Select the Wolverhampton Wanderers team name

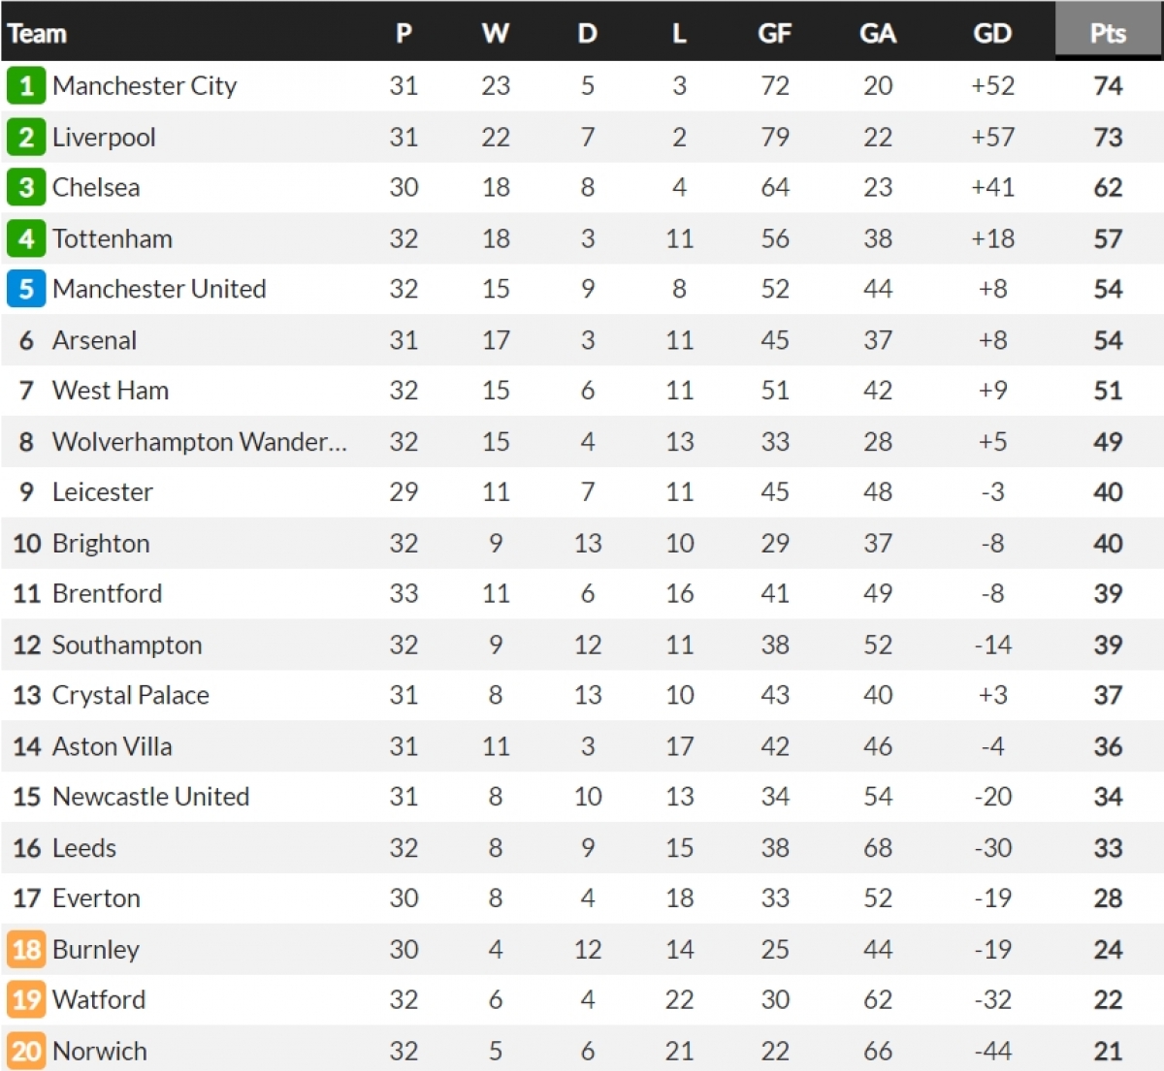(x=199, y=442)
